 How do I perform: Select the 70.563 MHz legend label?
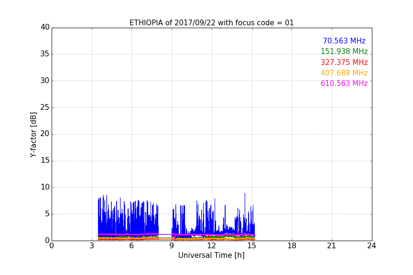344,41
